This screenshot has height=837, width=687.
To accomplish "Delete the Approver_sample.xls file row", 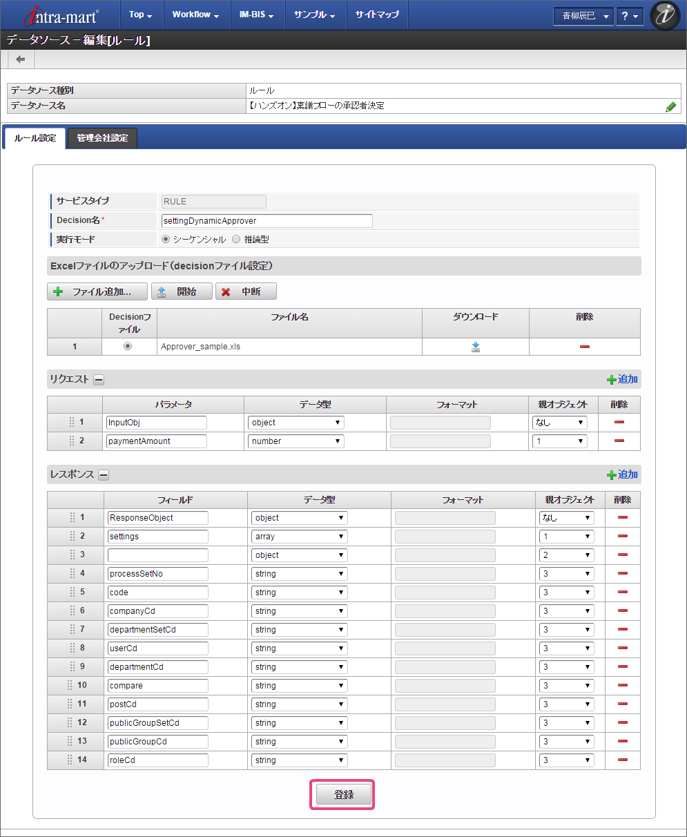I will click(x=585, y=347).
